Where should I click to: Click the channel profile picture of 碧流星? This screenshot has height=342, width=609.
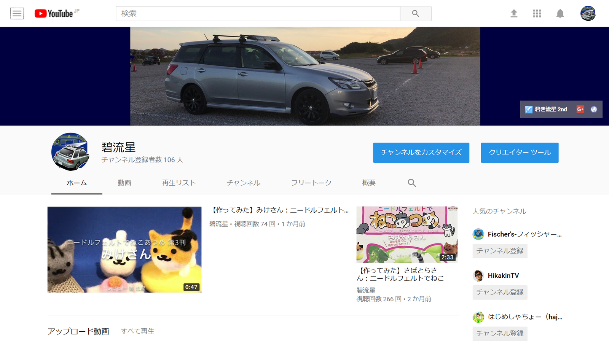tap(70, 152)
